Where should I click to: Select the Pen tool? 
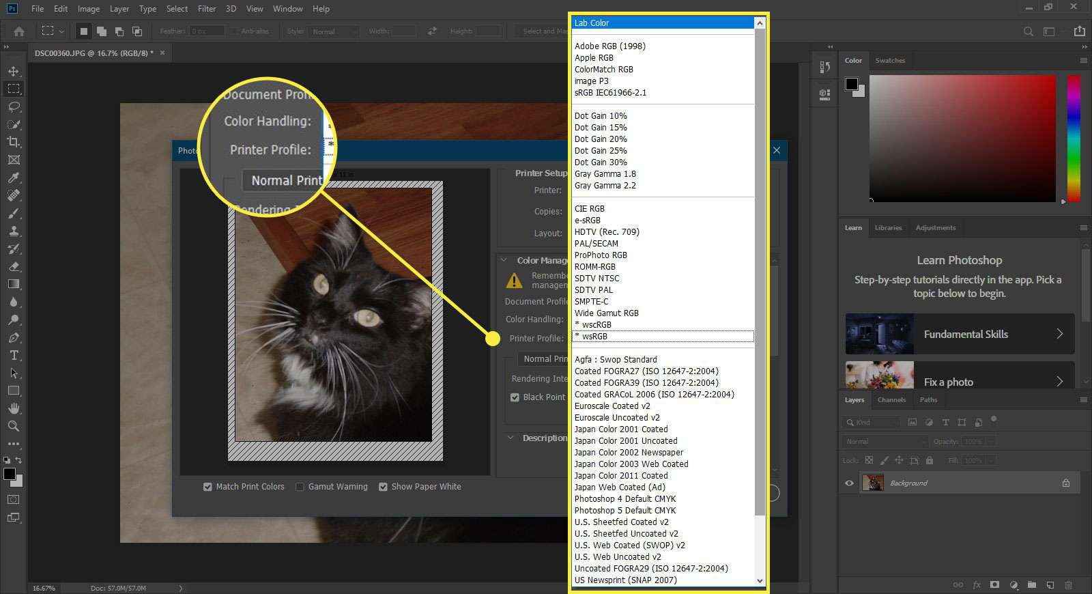(x=14, y=337)
